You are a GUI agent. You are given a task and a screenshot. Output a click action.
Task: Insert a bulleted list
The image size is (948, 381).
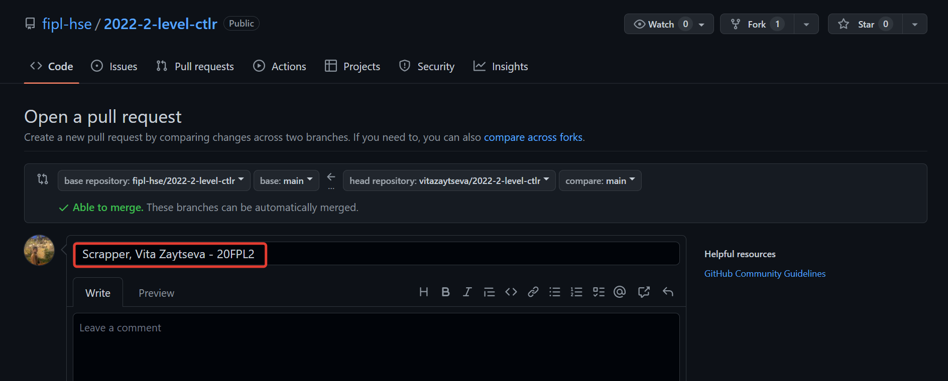pos(555,292)
